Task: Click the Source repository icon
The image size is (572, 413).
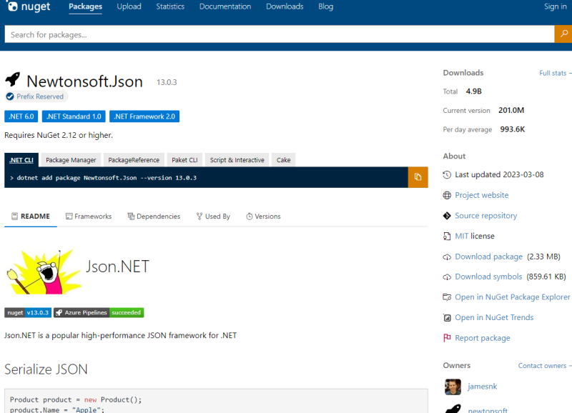Action: tap(447, 216)
